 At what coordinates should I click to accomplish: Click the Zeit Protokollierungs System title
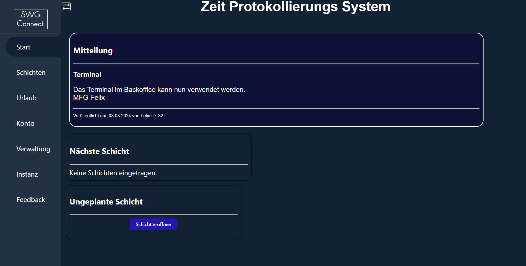(295, 7)
